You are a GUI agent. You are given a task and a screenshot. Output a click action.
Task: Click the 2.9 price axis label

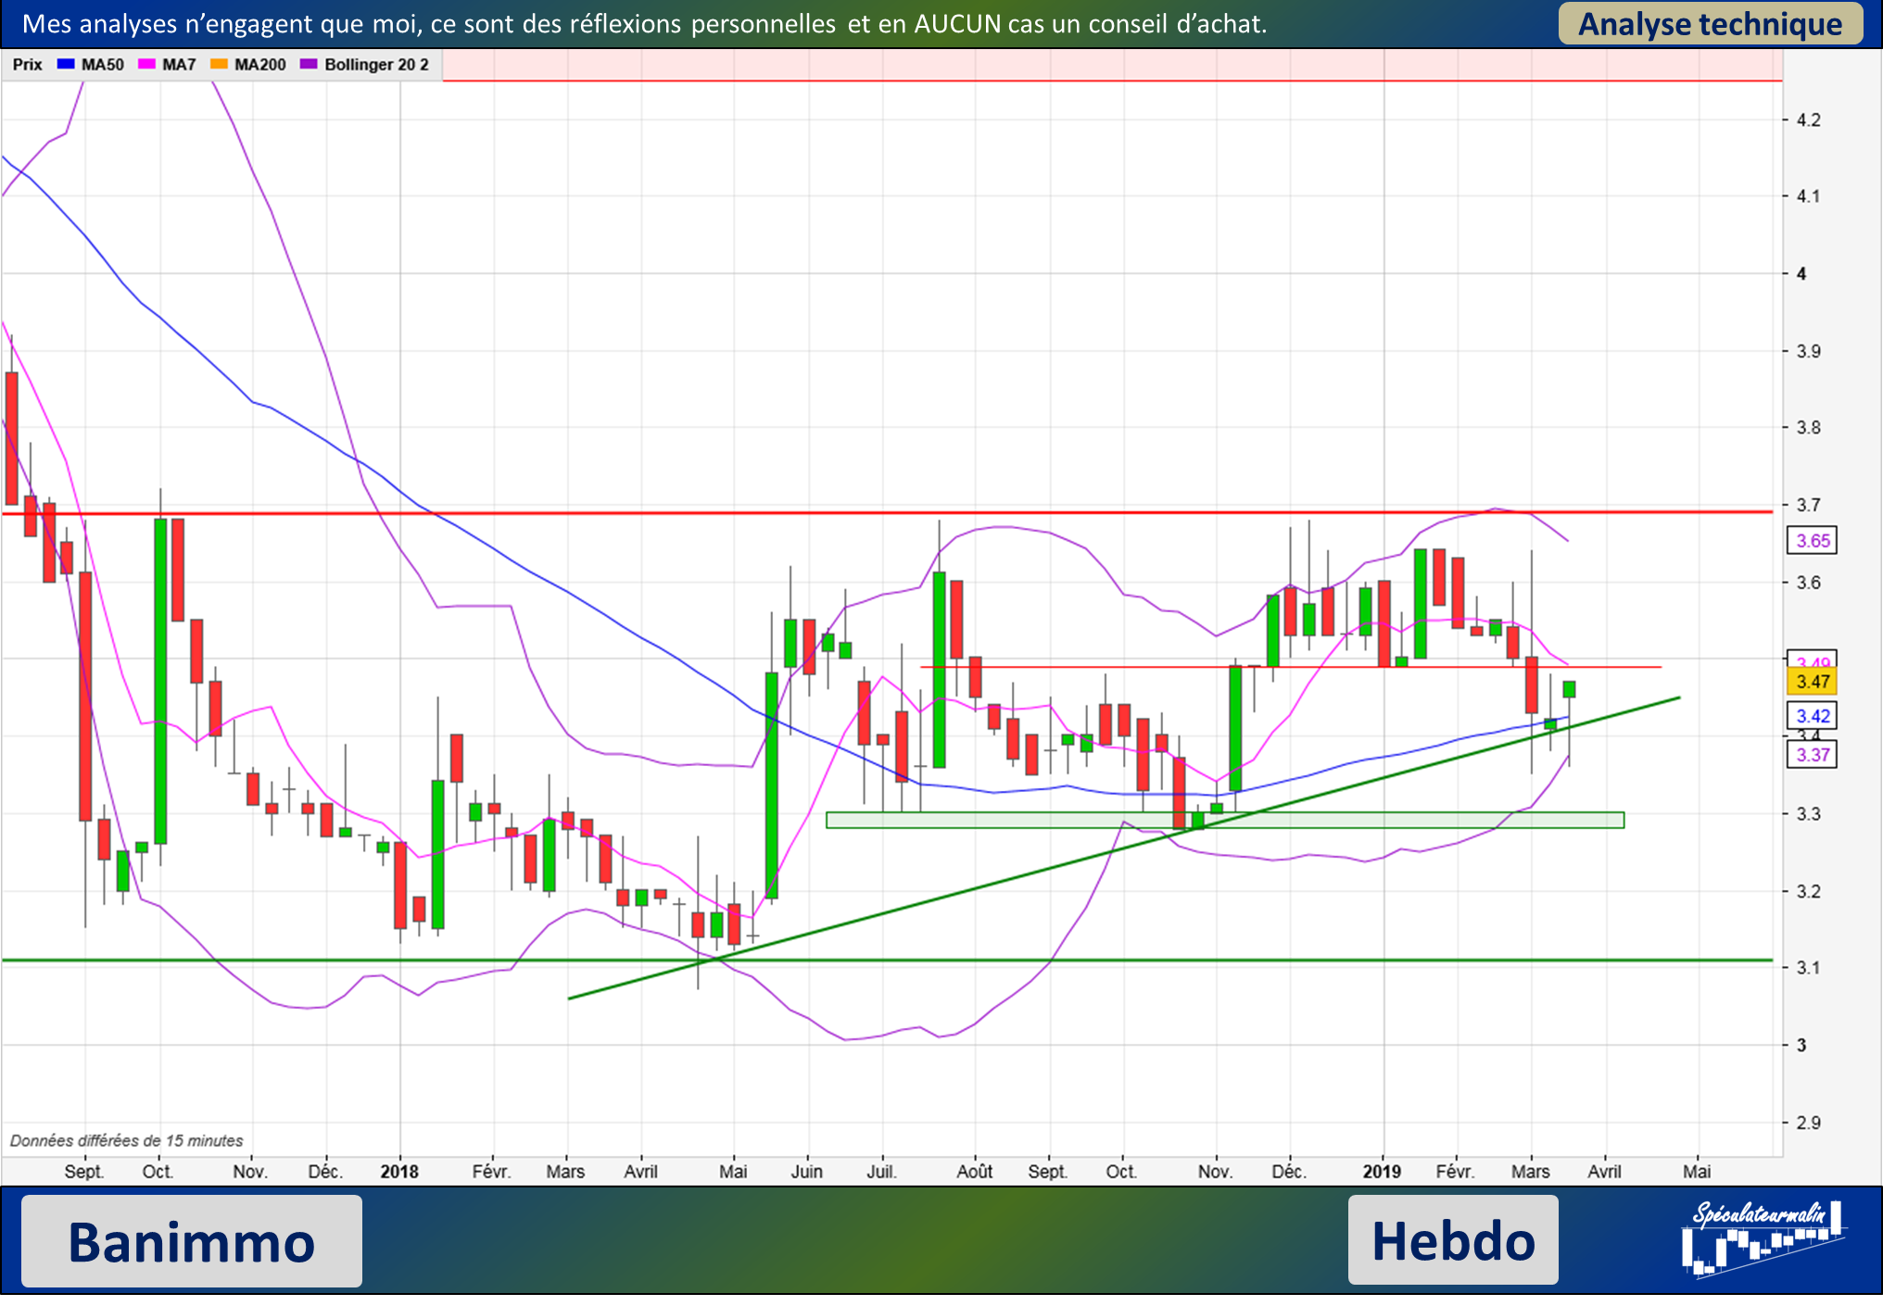1808,1124
